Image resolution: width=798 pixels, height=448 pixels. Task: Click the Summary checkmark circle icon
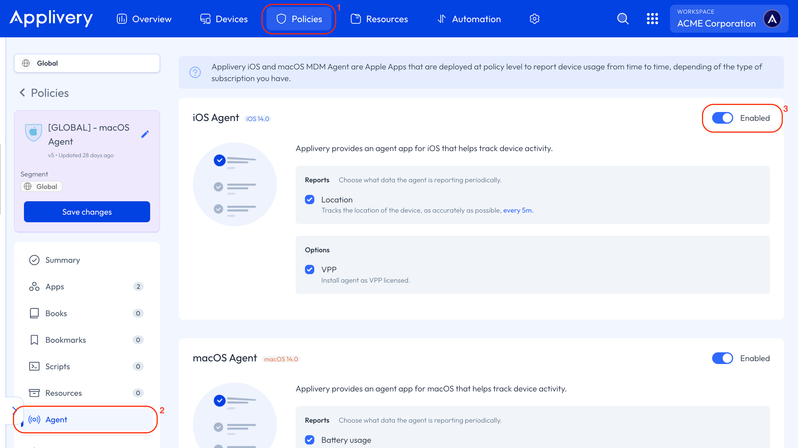34,260
